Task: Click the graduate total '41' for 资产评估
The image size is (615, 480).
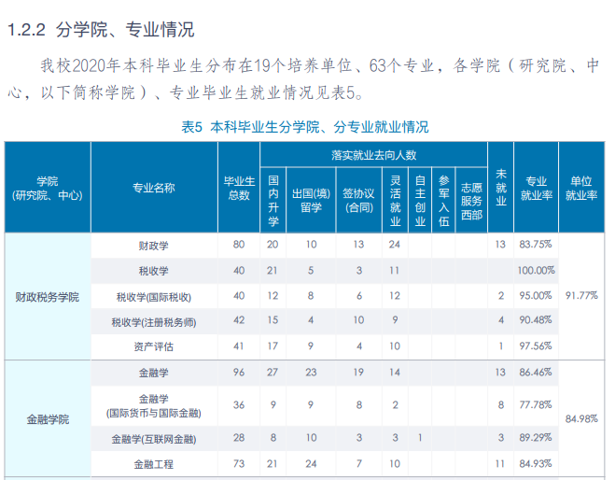Action: pyautogui.click(x=239, y=346)
